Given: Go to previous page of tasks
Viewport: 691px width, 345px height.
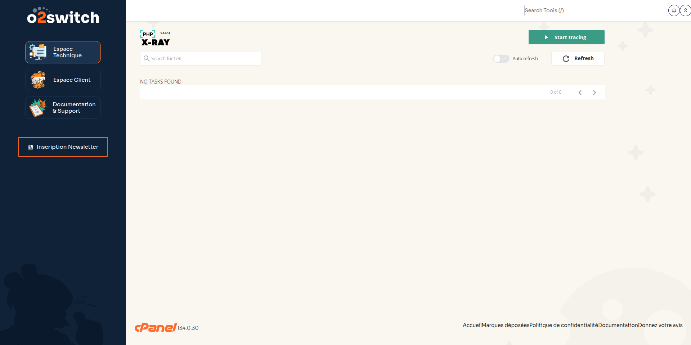Looking at the screenshot, I should coord(580,93).
